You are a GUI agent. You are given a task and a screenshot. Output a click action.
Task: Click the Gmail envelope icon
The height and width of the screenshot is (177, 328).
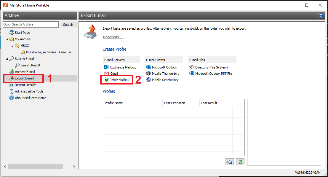coord(107,73)
